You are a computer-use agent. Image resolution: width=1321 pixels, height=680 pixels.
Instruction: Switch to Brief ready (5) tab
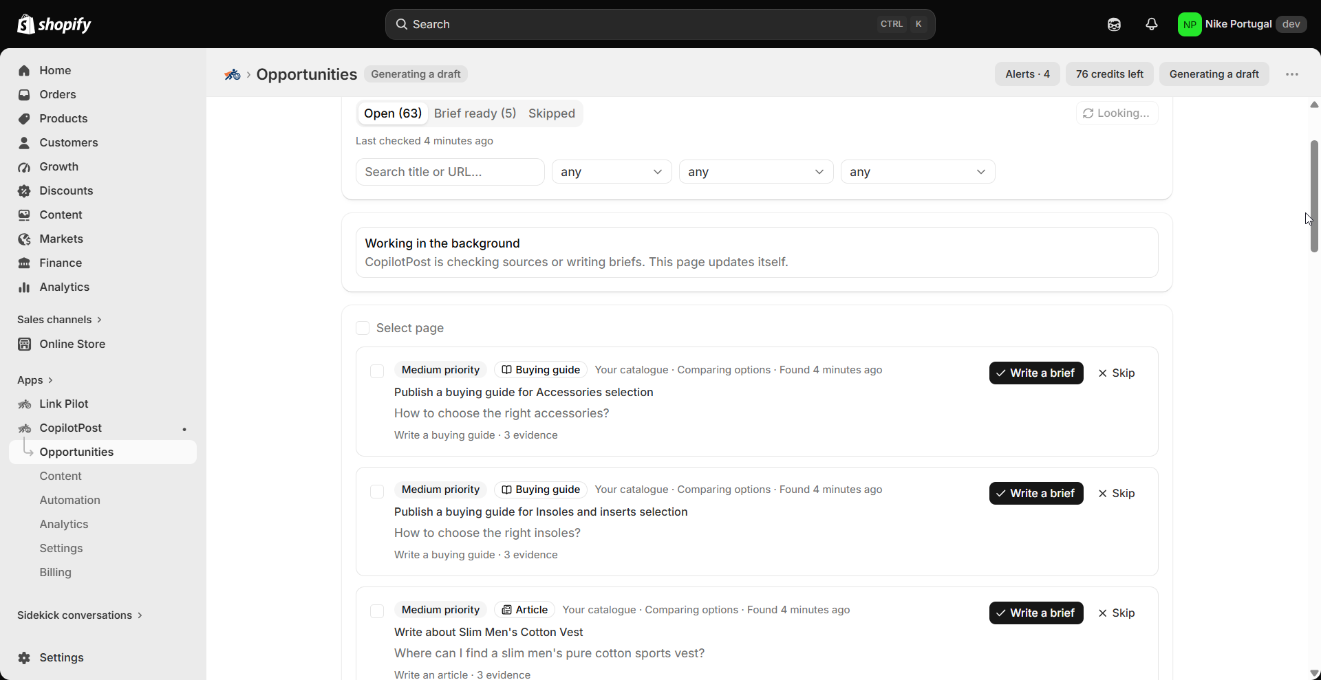475,113
